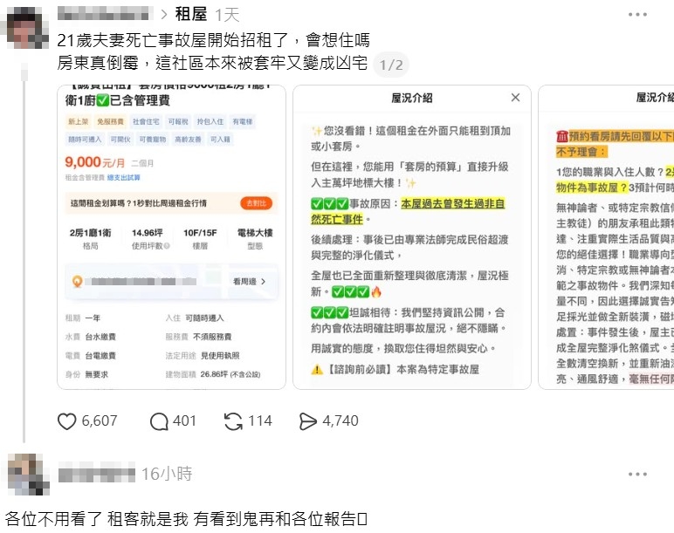Open the blurred username of the original poster
The image size is (674, 533).
tap(106, 13)
